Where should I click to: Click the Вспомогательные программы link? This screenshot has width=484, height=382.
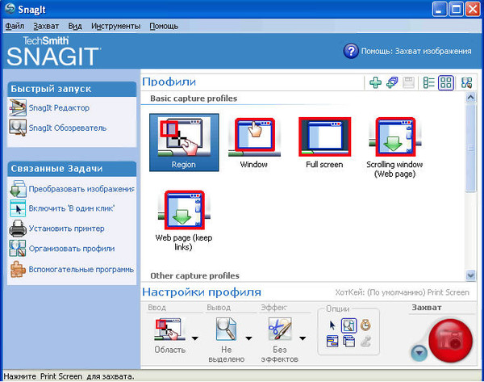pos(81,270)
